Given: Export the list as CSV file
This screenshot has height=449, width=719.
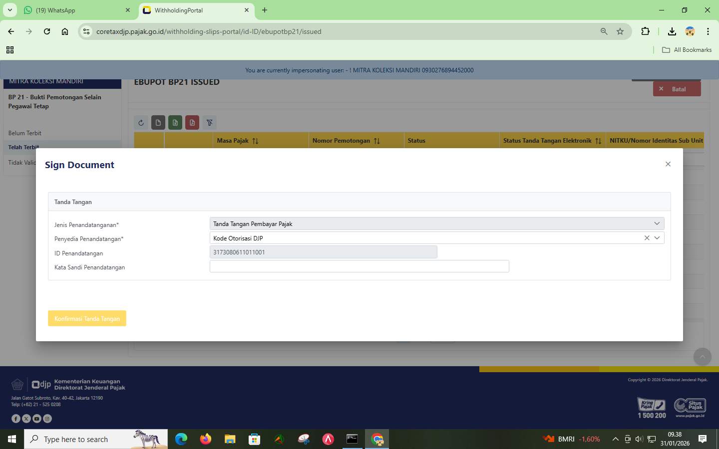Looking at the screenshot, I should tap(158, 122).
